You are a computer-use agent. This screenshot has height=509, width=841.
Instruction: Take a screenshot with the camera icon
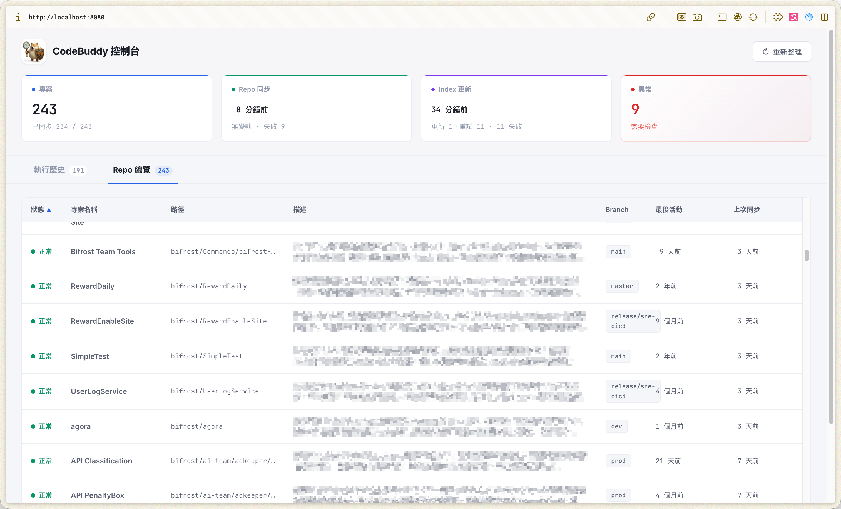[x=697, y=17]
